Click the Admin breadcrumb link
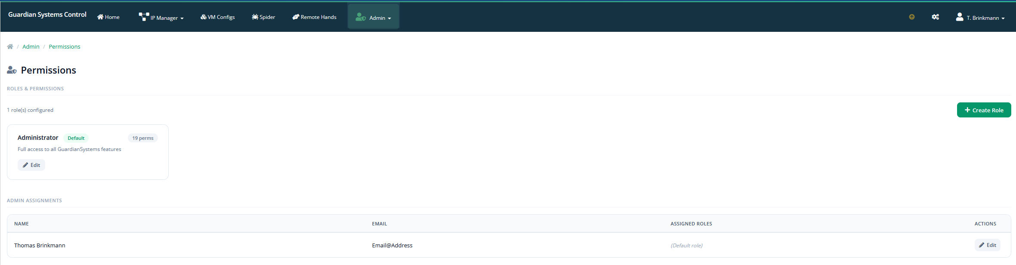Image resolution: width=1016 pixels, height=265 pixels. [x=31, y=46]
